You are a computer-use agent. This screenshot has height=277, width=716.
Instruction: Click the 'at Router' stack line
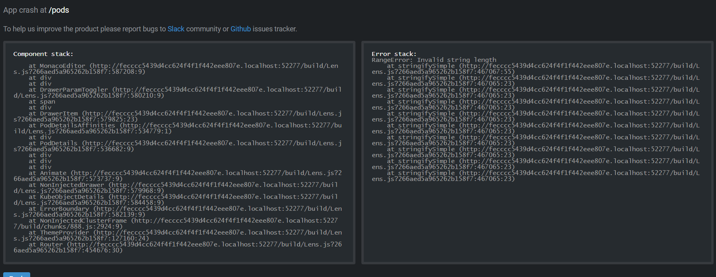click(x=177, y=247)
